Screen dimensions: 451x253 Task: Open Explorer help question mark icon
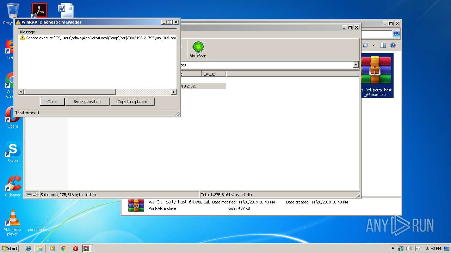click(x=393, y=45)
